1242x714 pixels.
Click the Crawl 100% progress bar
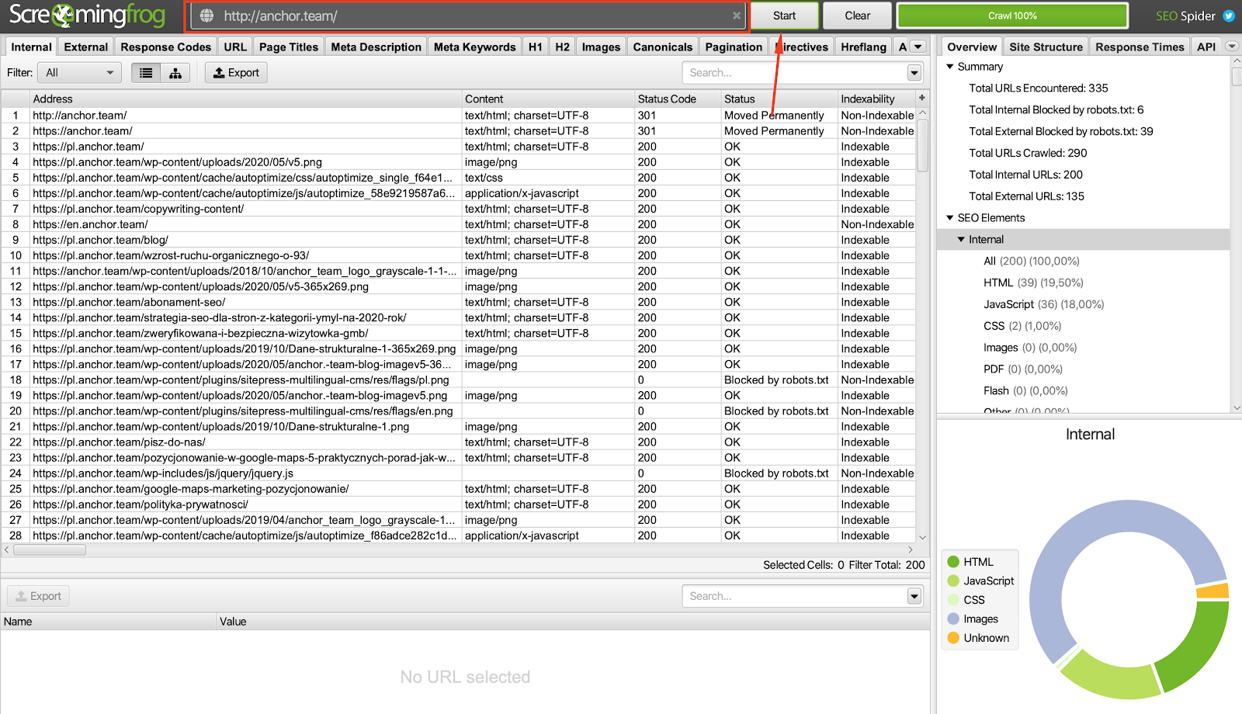click(1012, 16)
